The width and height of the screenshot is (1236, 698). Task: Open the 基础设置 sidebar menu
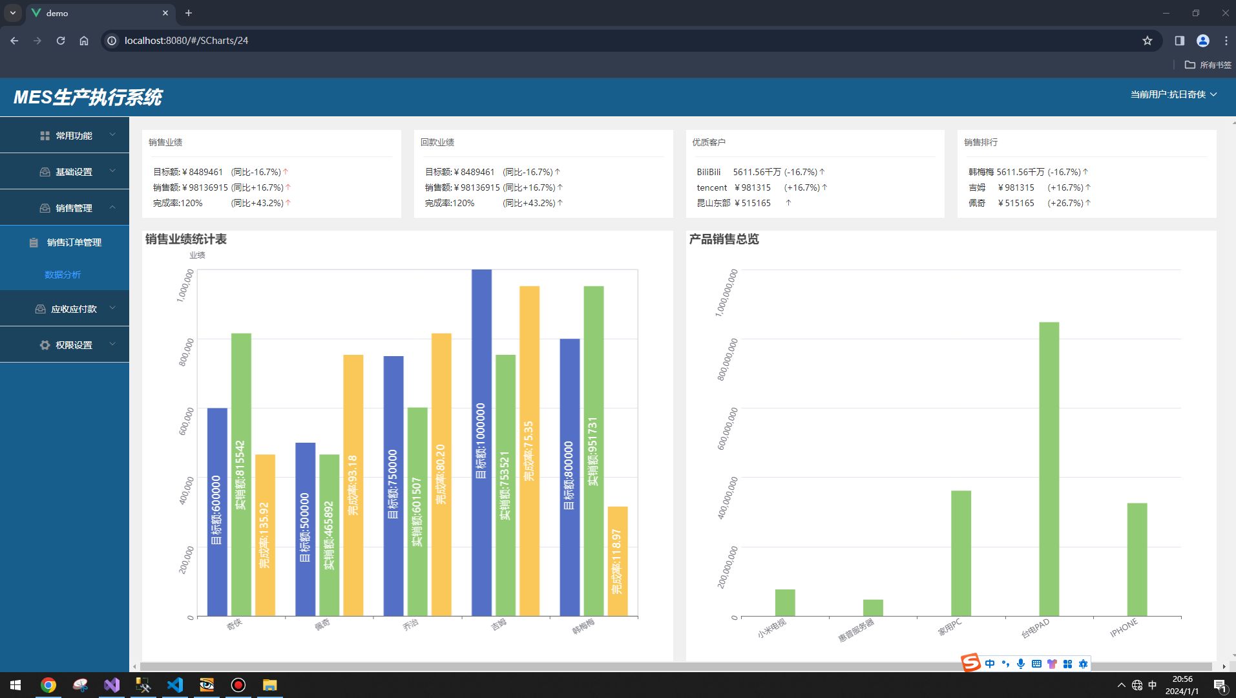[65, 171]
